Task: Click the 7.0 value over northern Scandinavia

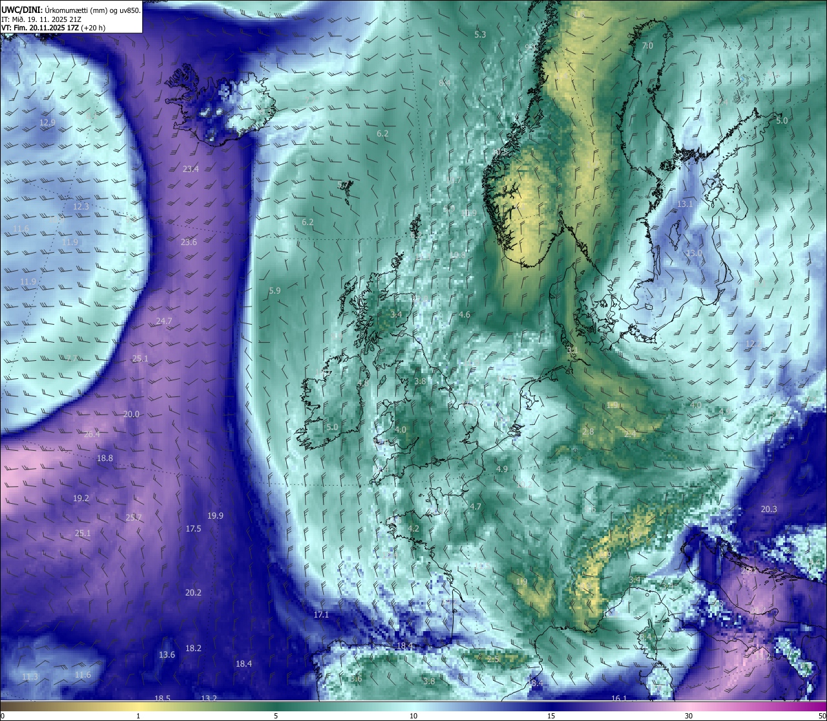Action: (x=647, y=46)
